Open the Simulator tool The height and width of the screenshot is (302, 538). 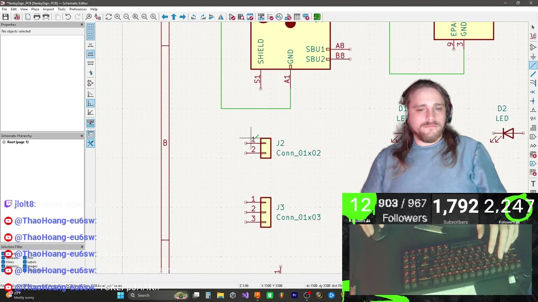pos(279,17)
